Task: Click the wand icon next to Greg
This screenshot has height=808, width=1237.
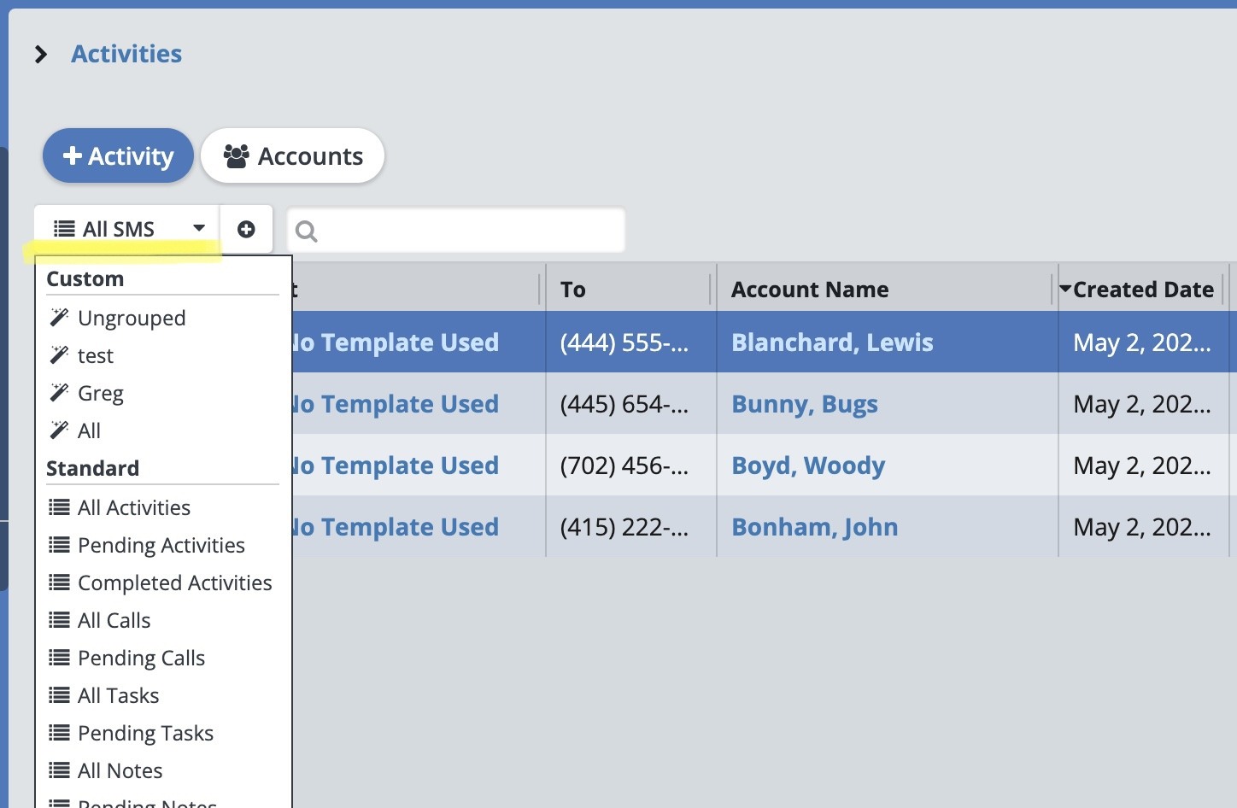Action: 59,393
